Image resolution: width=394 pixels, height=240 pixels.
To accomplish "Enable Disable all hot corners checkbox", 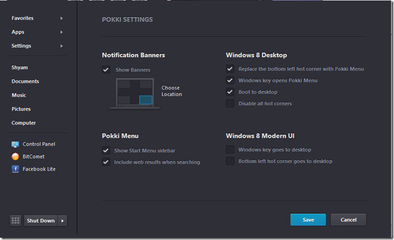I will click(x=230, y=103).
